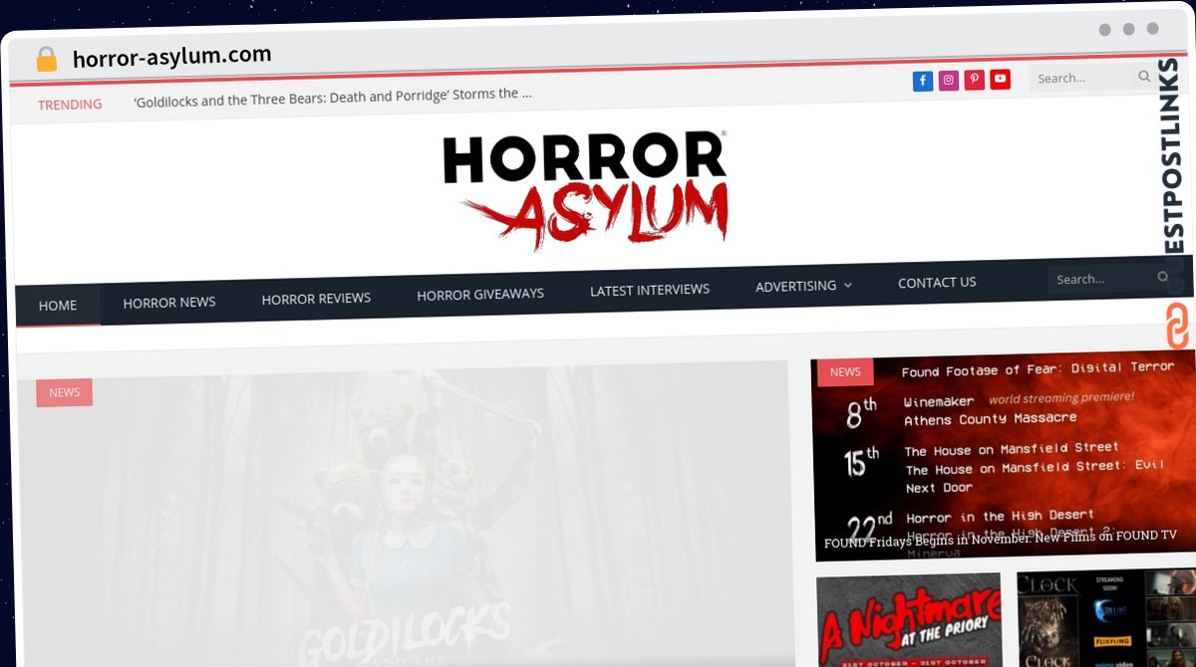The image size is (1196, 667).
Task: Go to the Home tab
Action: [x=58, y=305]
